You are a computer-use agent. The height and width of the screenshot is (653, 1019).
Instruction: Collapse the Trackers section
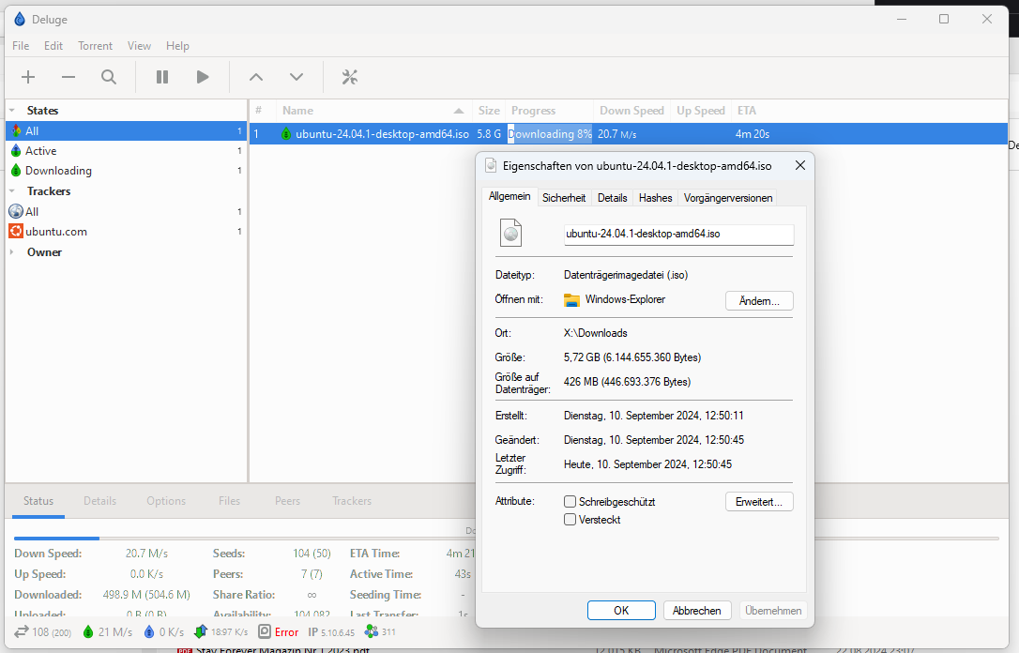coord(11,191)
